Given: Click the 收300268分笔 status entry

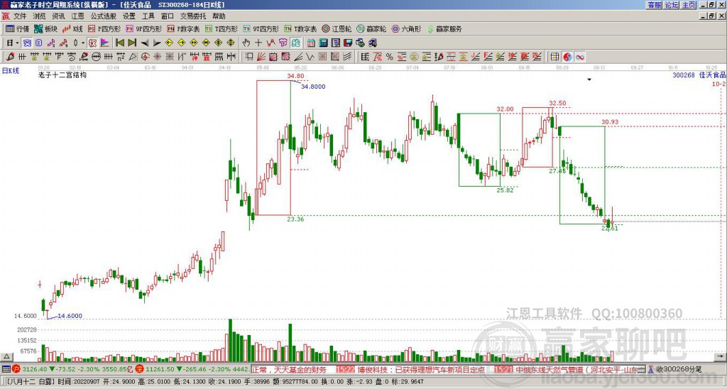Looking at the screenshot, I should (679, 370).
